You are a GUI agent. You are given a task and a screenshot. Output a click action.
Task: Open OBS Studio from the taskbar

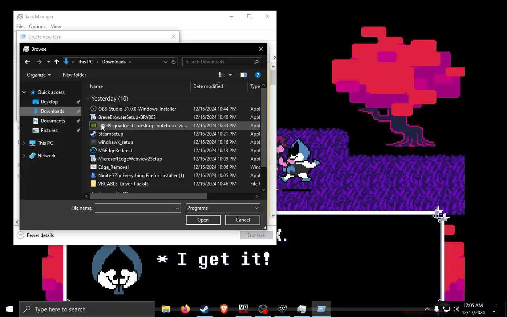(x=263, y=309)
